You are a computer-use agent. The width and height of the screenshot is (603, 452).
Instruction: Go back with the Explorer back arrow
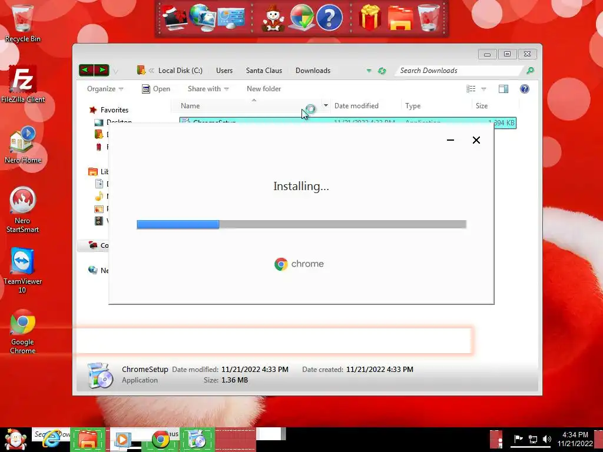[86, 70]
